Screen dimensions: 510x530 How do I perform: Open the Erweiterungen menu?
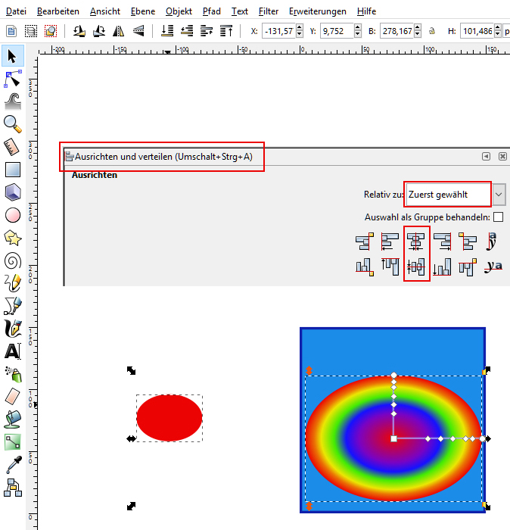pyautogui.click(x=317, y=11)
